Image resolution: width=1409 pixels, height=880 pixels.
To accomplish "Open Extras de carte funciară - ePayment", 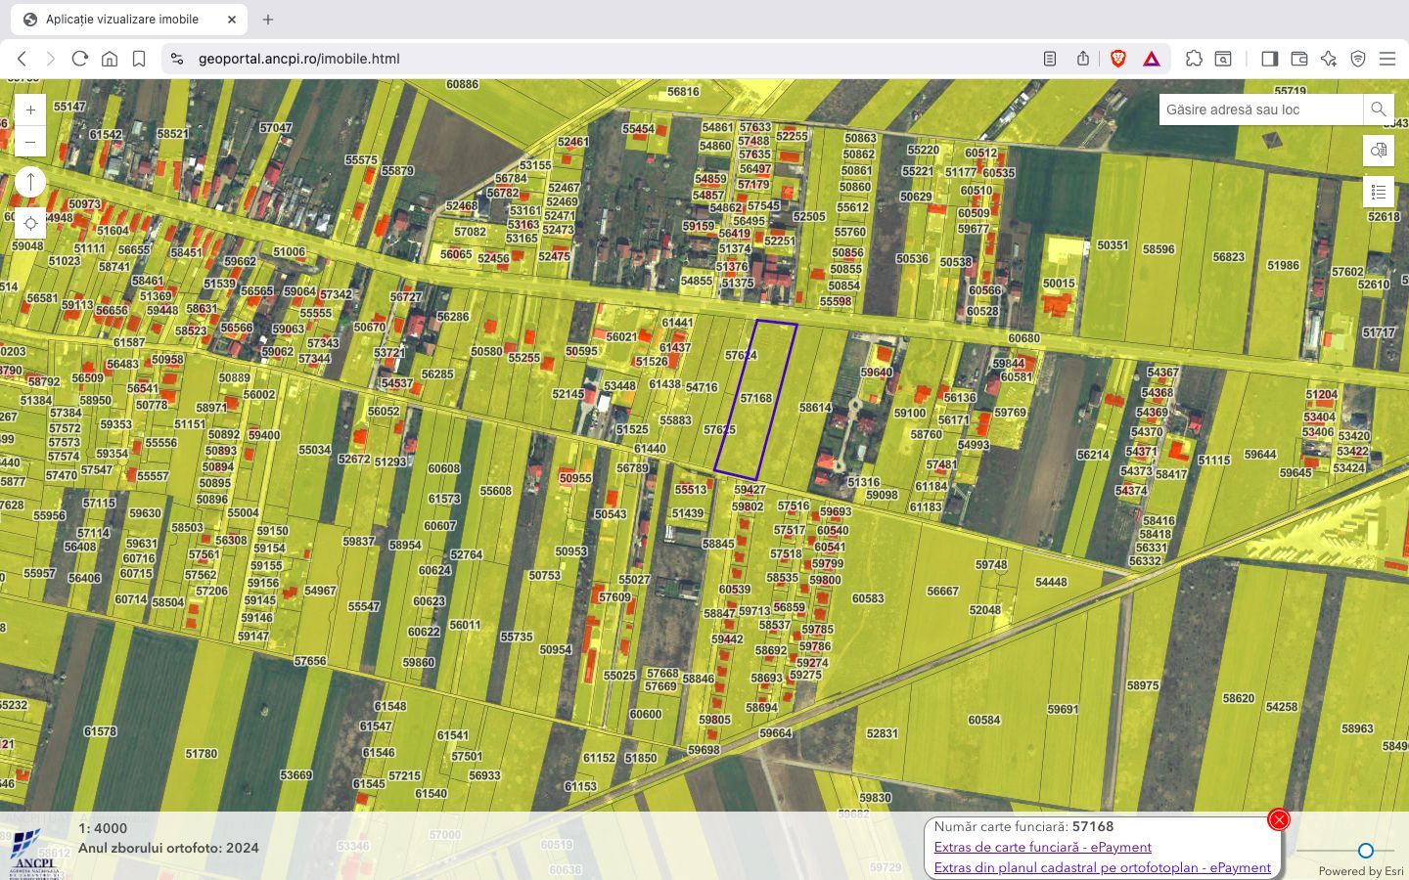I will click(1042, 847).
